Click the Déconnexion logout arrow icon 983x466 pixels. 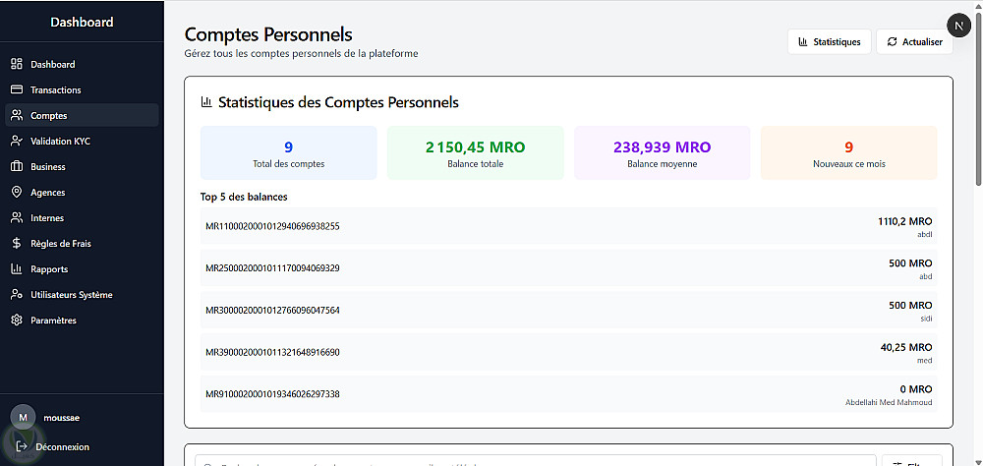[x=22, y=446]
